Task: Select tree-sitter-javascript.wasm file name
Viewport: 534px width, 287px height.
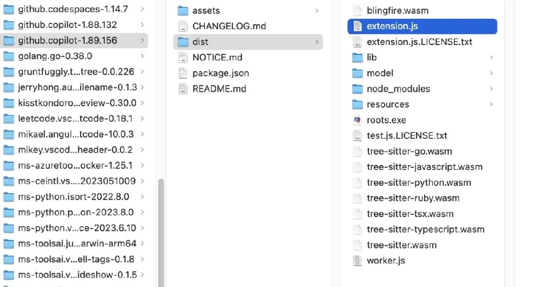Action: [425, 167]
